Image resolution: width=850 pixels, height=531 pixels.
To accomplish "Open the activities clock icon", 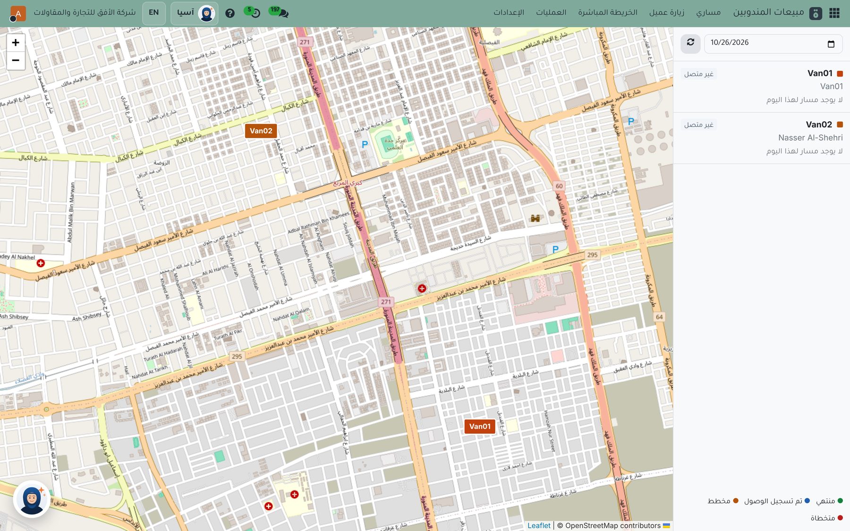I will point(254,13).
